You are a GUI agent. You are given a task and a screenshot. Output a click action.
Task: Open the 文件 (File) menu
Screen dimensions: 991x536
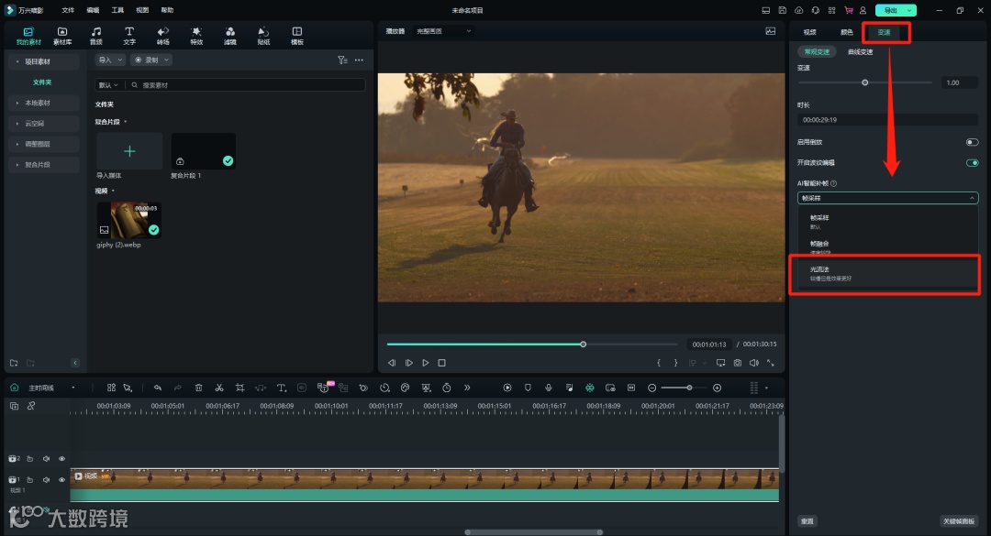point(68,10)
